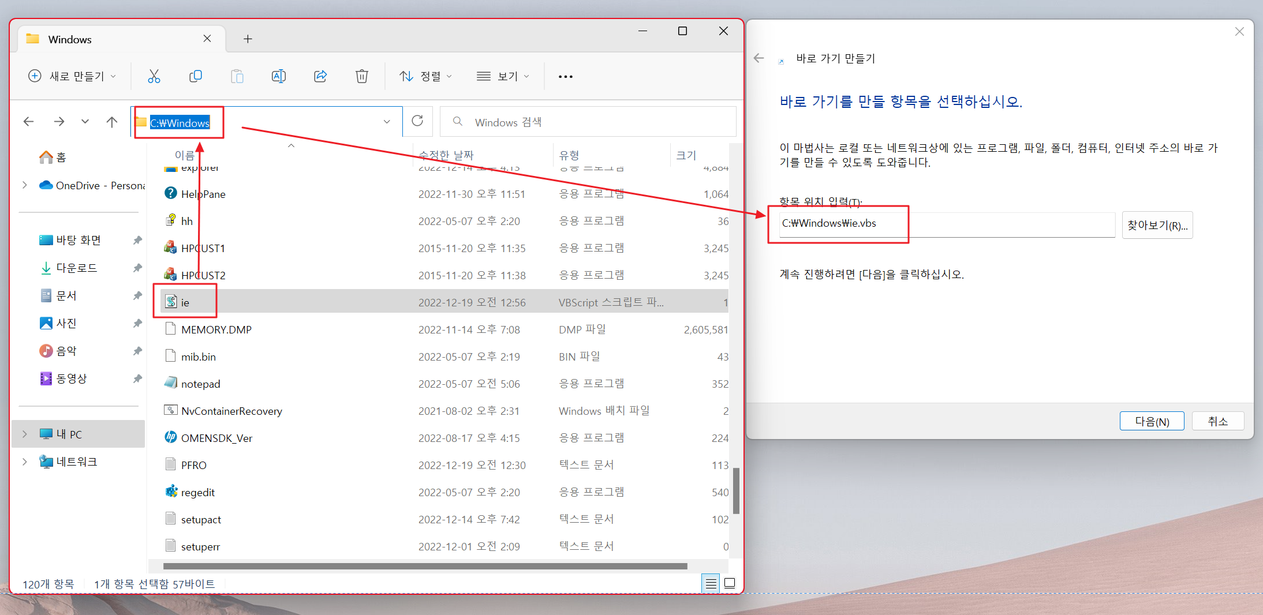Select the HPCUST2 application row
1263x615 pixels.
coord(444,275)
